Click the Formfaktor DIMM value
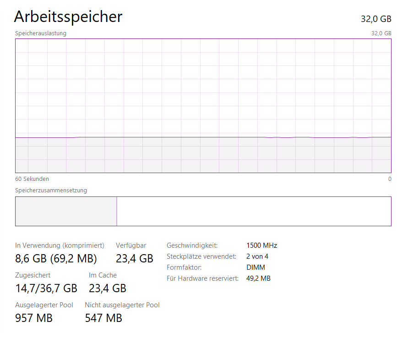This screenshot has width=397, height=354. coord(256,267)
